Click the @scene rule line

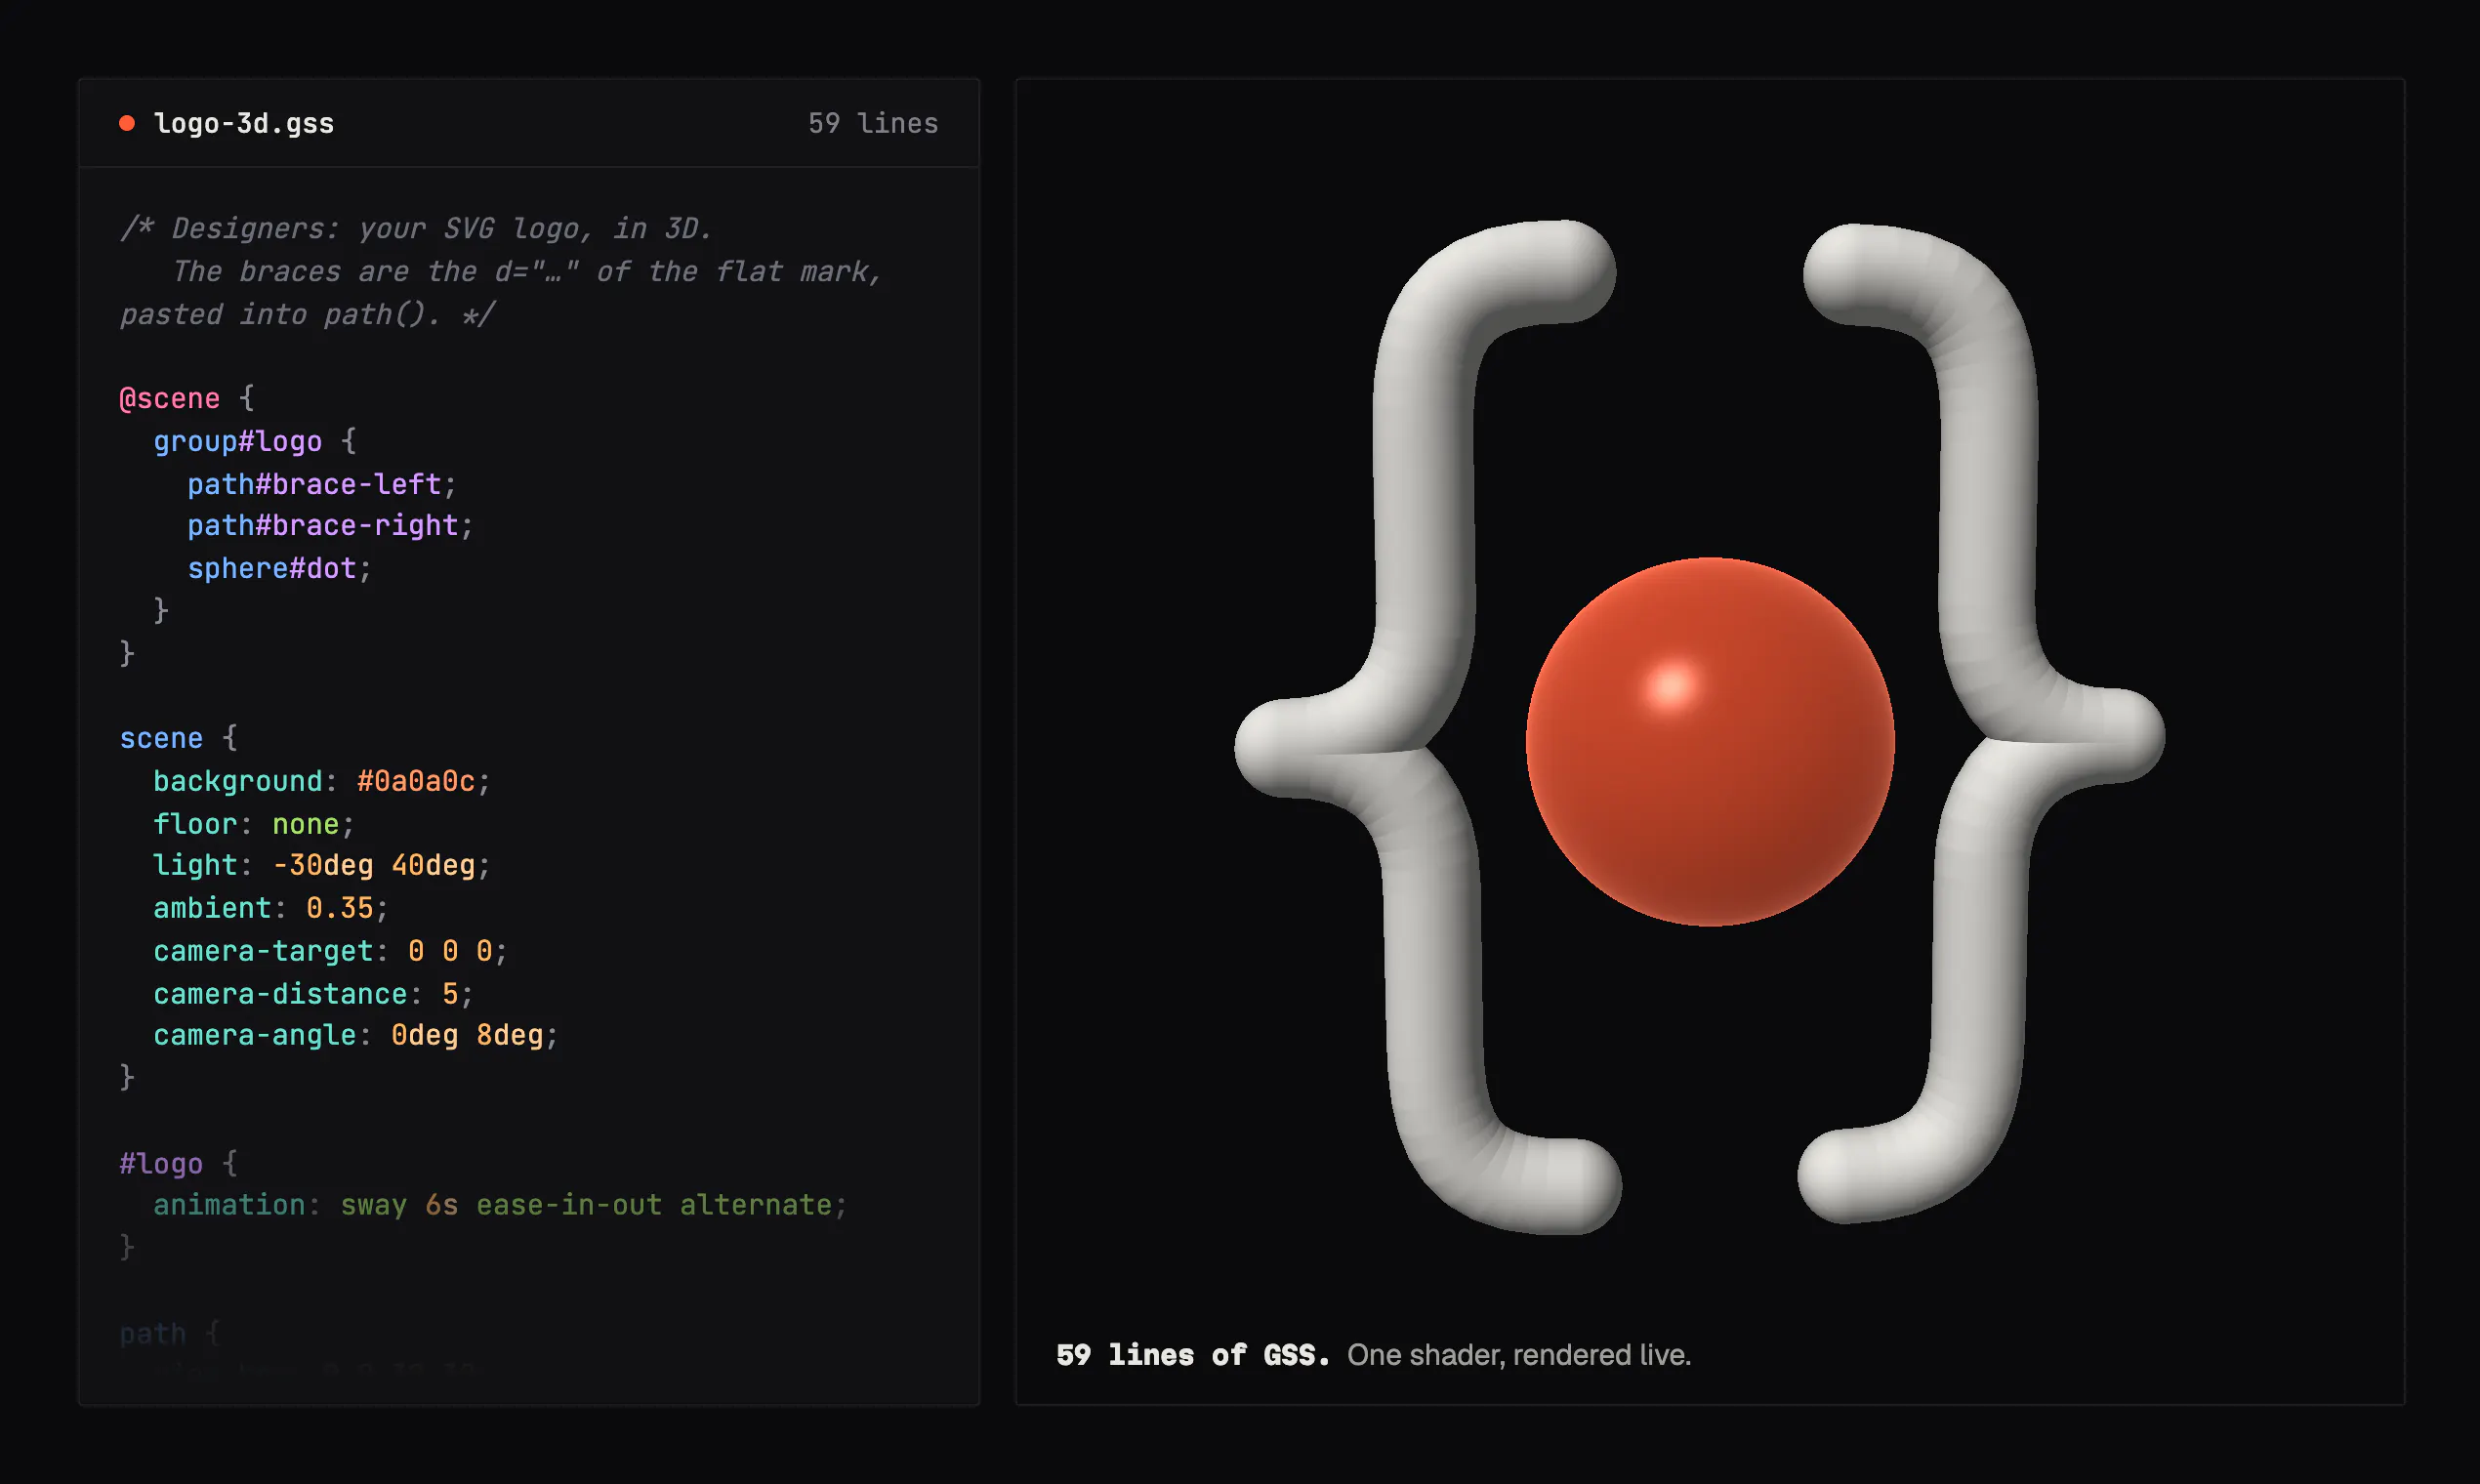[x=187, y=398]
